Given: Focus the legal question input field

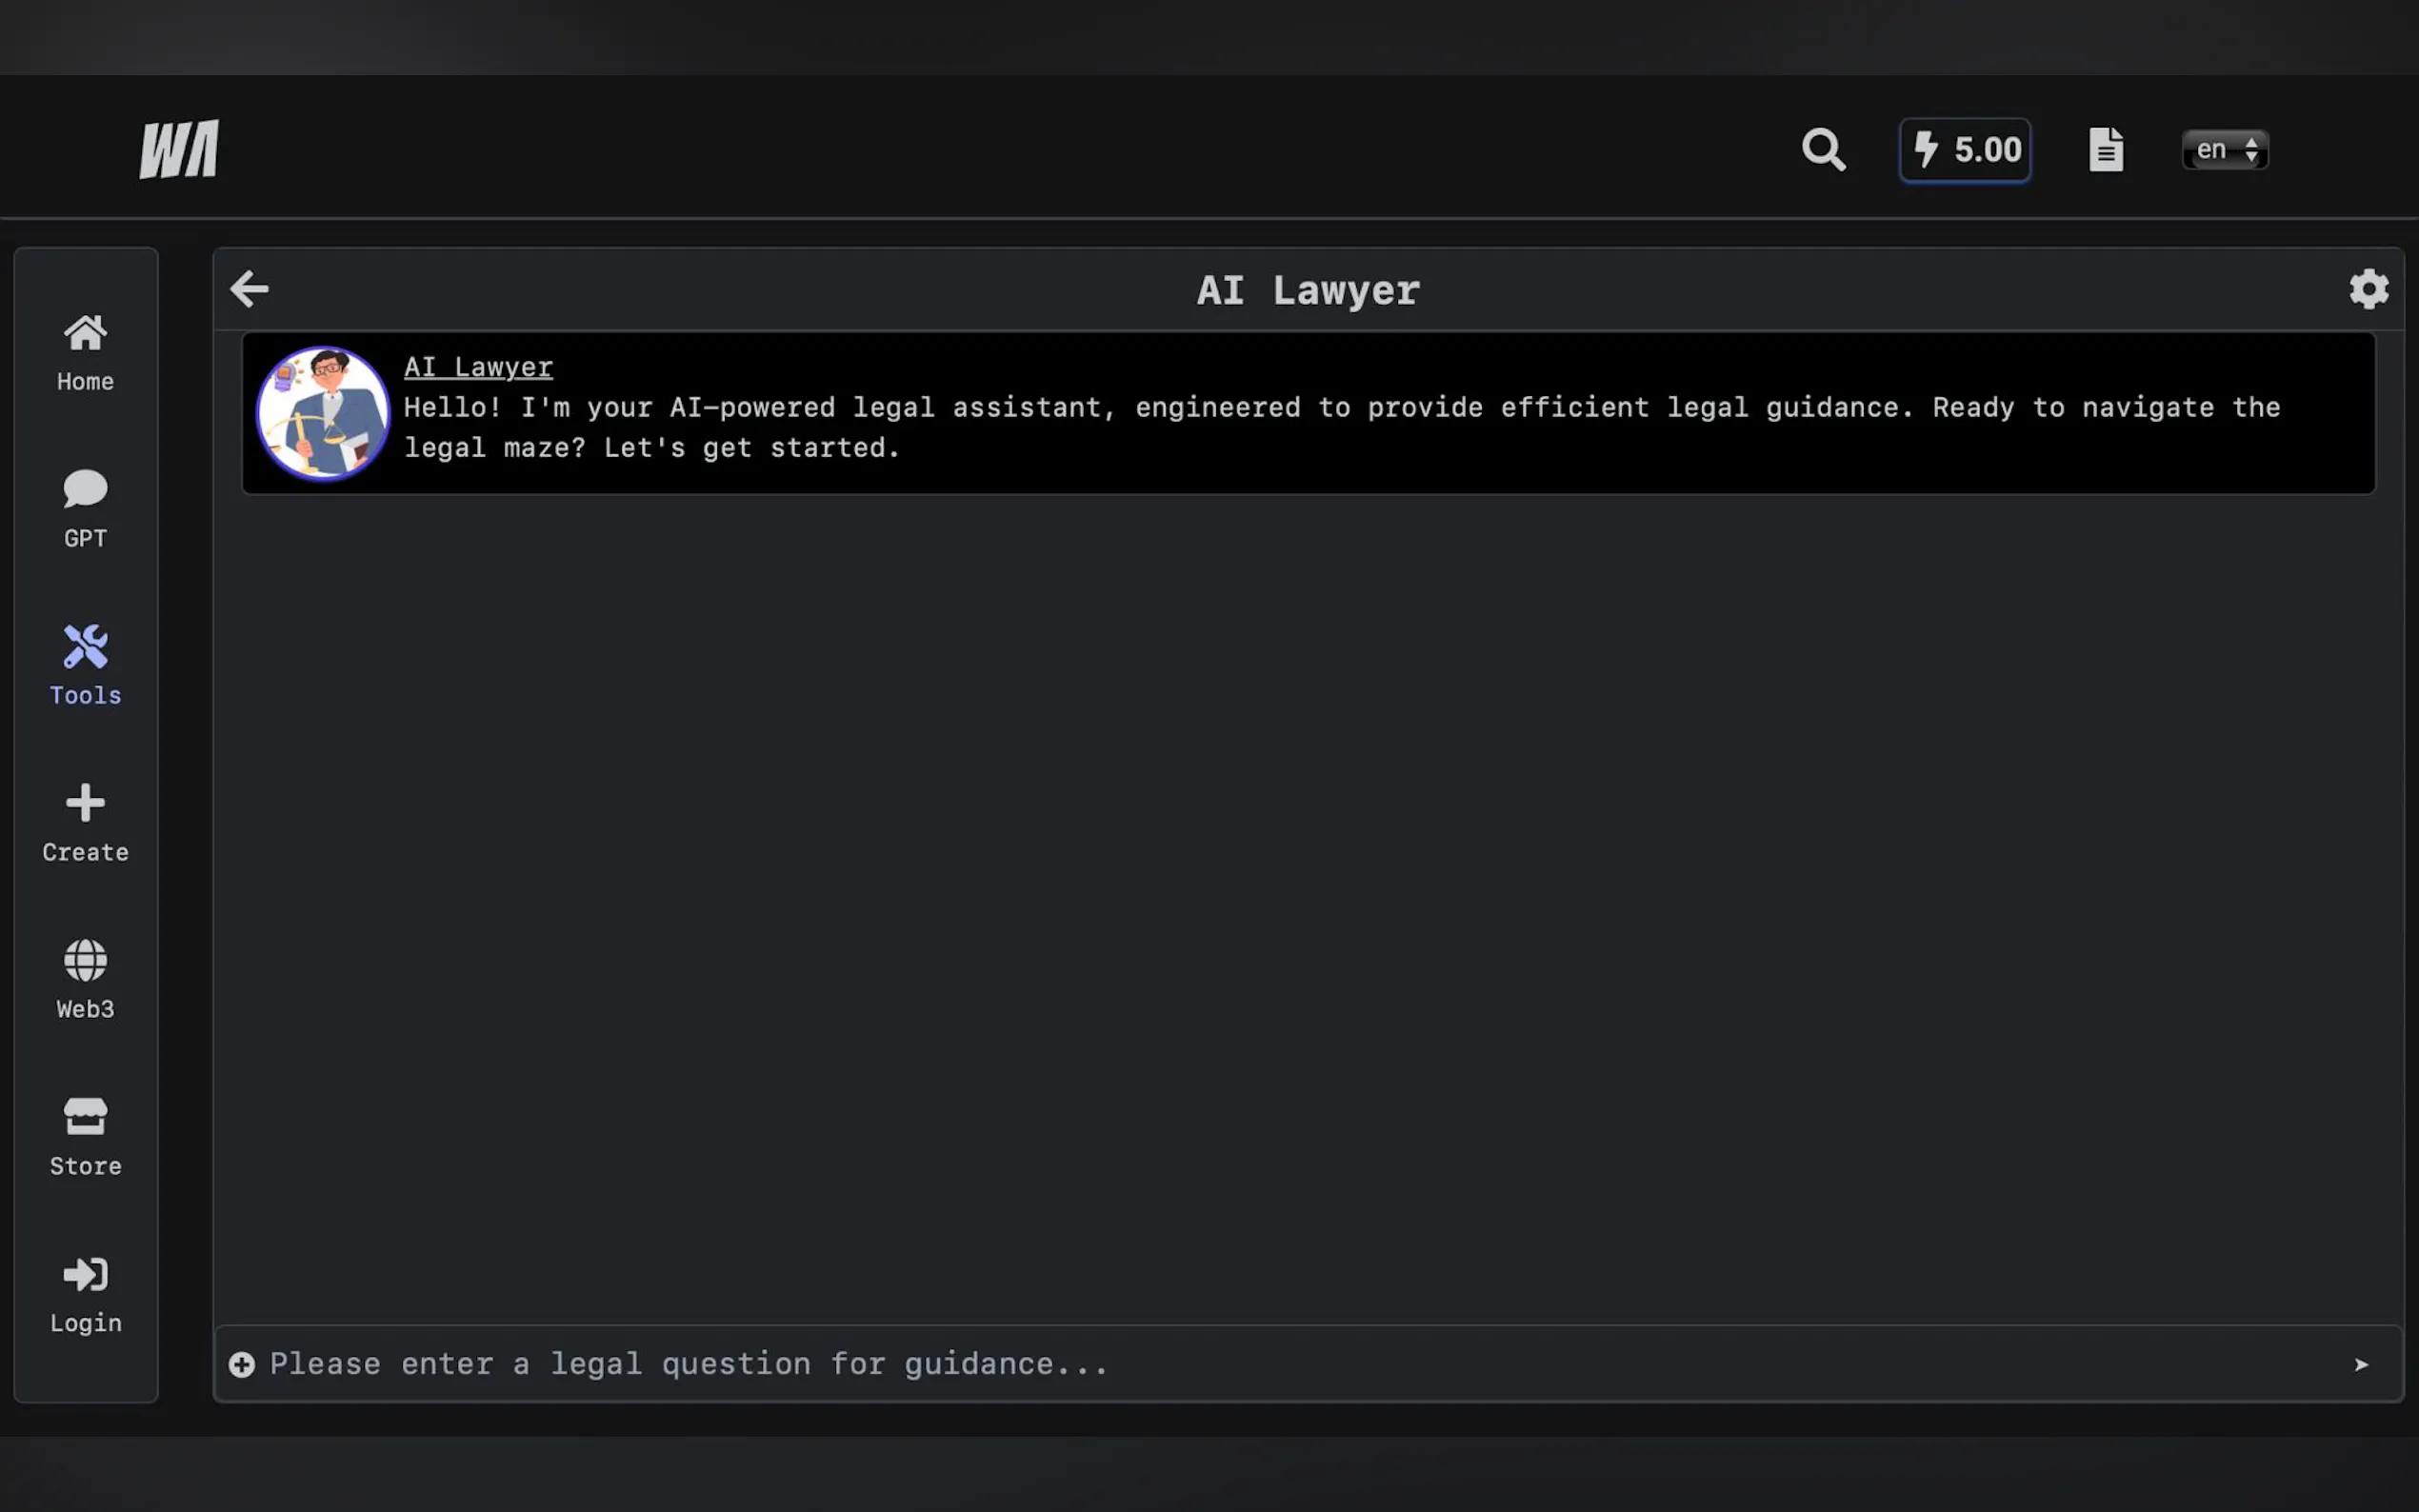Looking at the screenshot, I should (1200, 1364).
